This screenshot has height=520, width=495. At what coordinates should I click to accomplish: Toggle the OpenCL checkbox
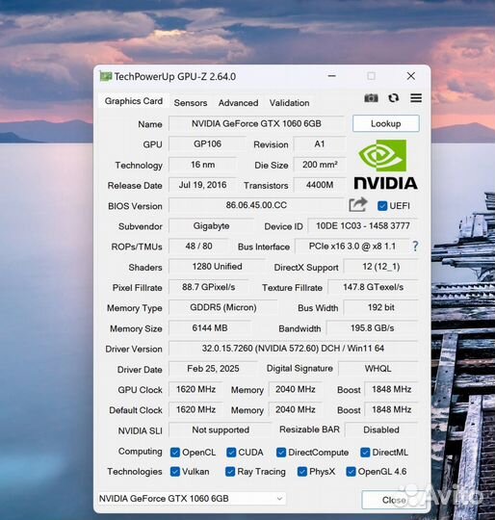pos(174,453)
